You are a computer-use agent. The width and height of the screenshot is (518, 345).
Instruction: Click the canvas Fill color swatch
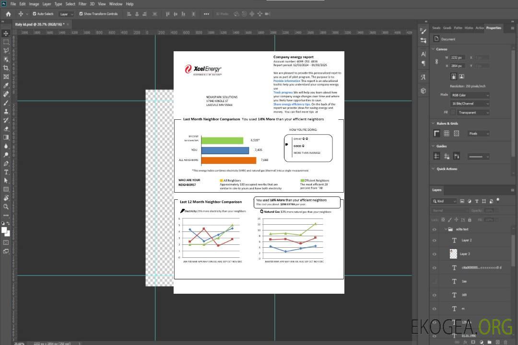click(x=453, y=113)
